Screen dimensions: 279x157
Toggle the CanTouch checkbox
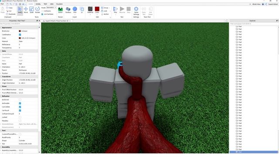(20, 110)
